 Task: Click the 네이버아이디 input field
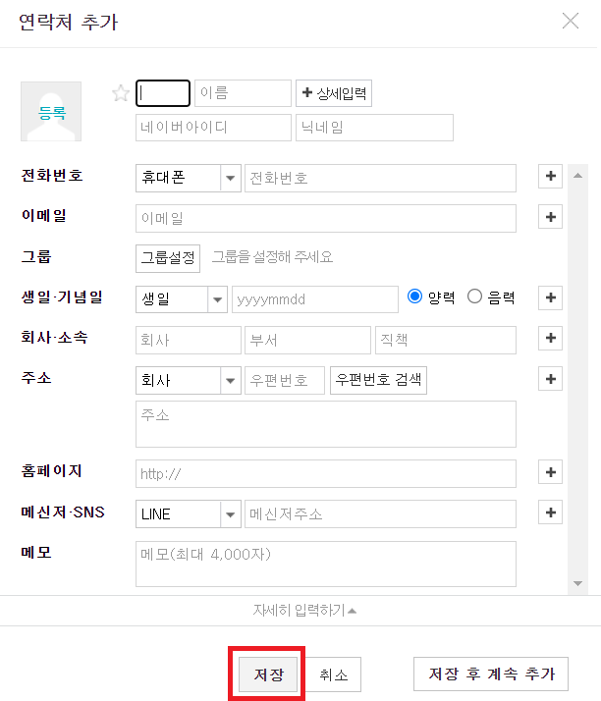tap(213, 128)
